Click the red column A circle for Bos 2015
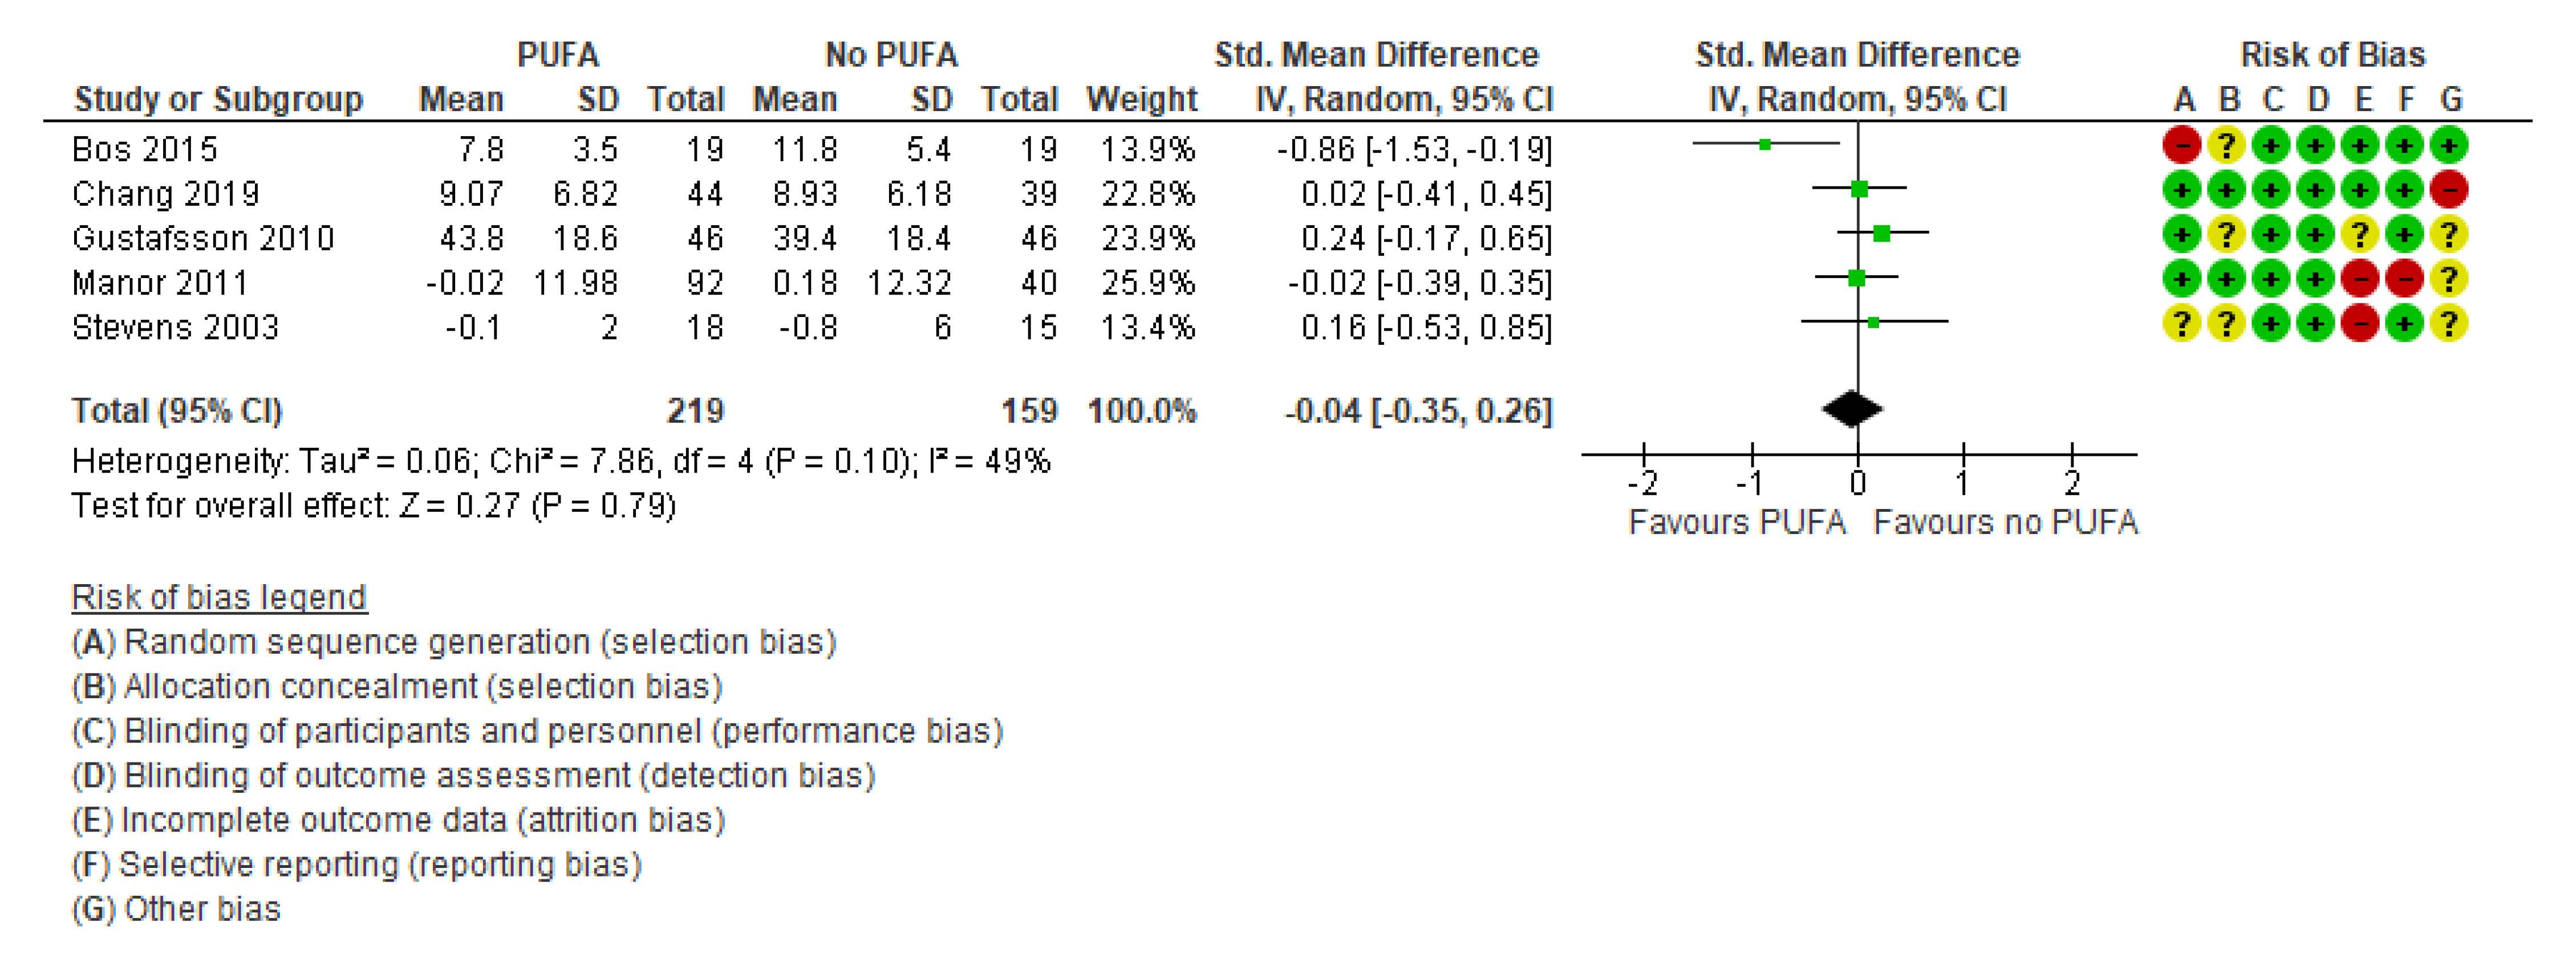The image size is (2576, 958). click(x=2181, y=146)
